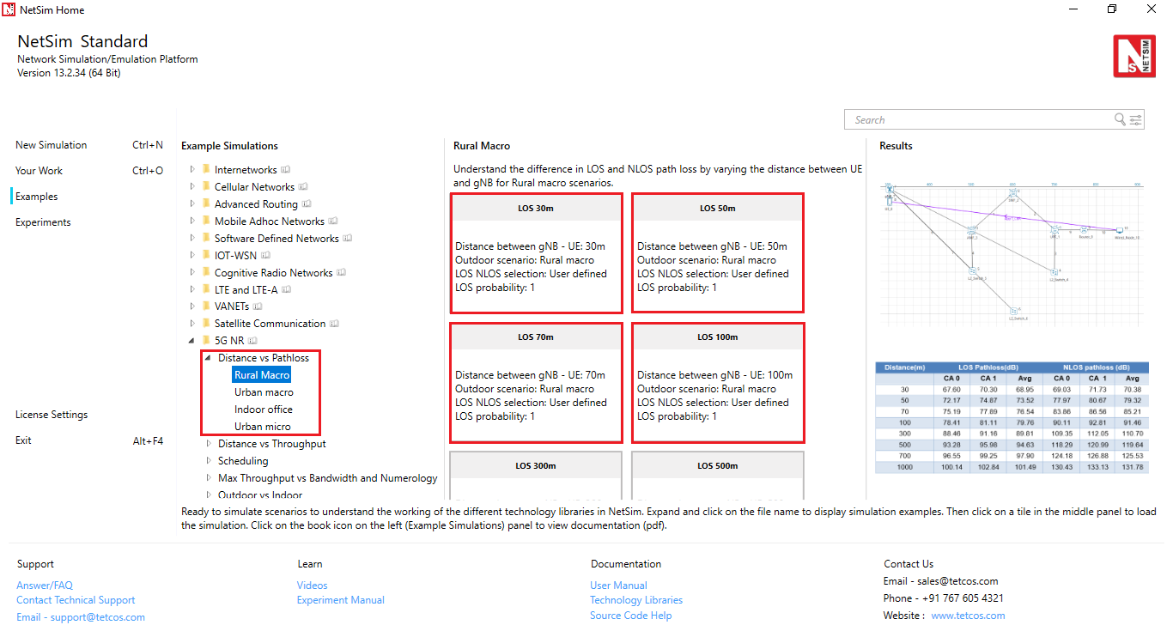Viewport: 1173px width, 625px height.
Task: Select Urban micro in the tree
Action: 263,427
